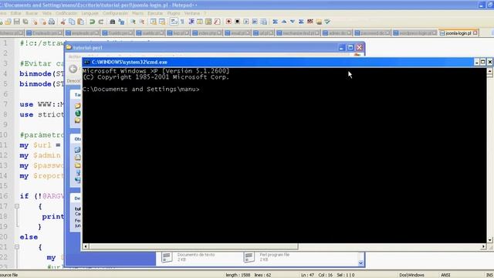Open spell check ABC icon
Viewport: 494px width, 278px height.
tap(310, 22)
